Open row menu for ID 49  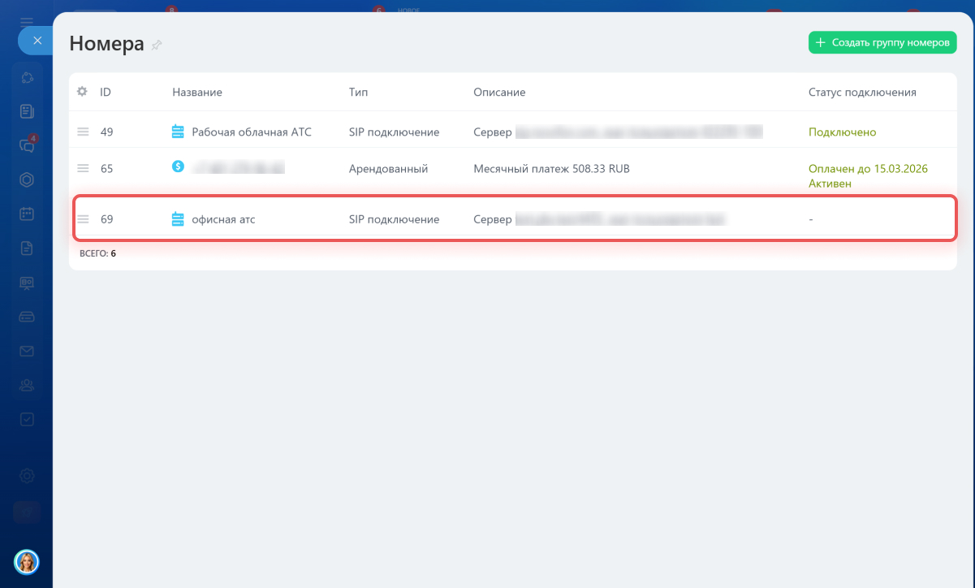[x=83, y=132]
